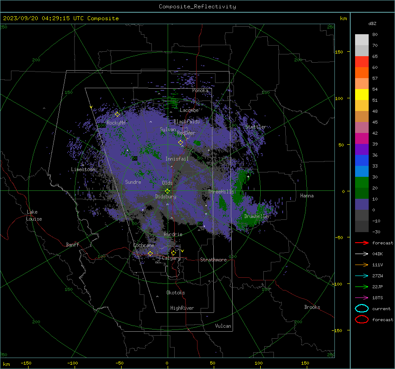This screenshot has height=369, width=395.
Task: Click the red forecast arrow in legend
Action: tap(362, 243)
